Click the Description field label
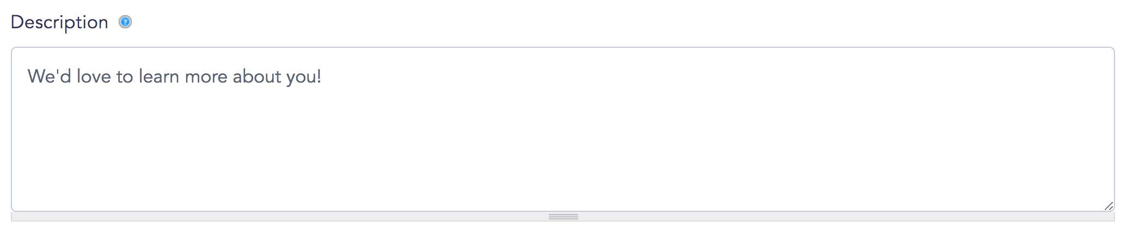Image resolution: width=1127 pixels, height=239 pixels. coord(59,22)
